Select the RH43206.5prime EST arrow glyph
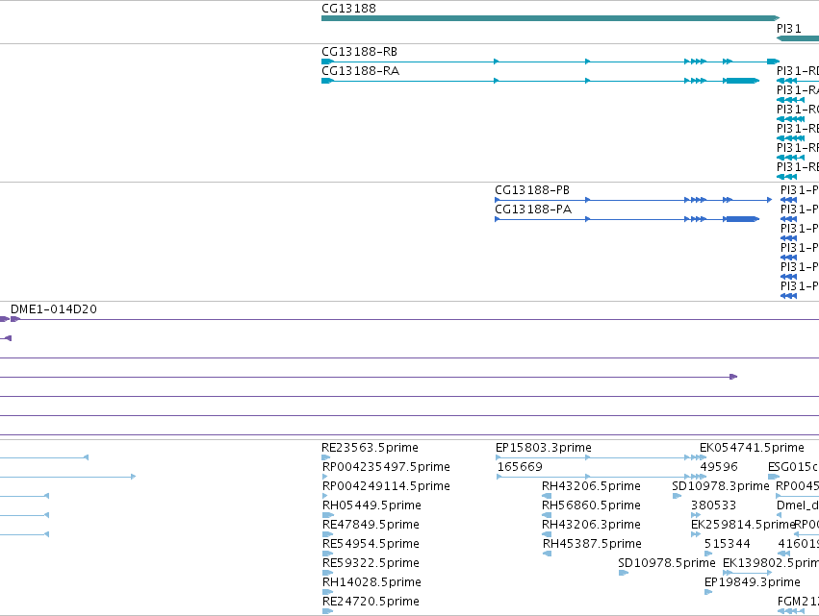 pyautogui.click(x=547, y=496)
